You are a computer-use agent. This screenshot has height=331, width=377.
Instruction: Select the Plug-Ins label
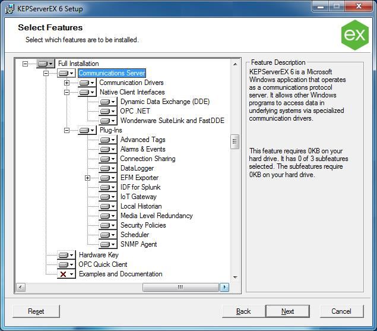(110, 130)
